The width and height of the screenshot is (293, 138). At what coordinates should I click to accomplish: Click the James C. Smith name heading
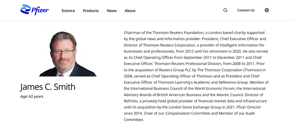click(x=48, y=87)
